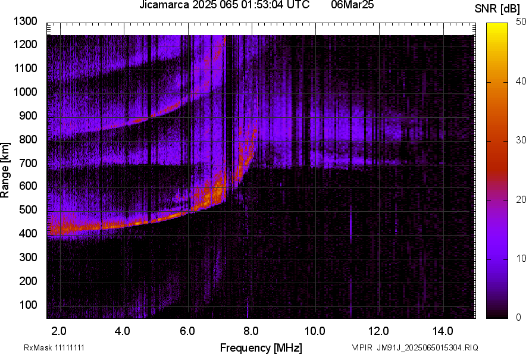Screen dimensions: 526x354
Task: Click the range tick label "600"
Action: click(x=28, y=186)
